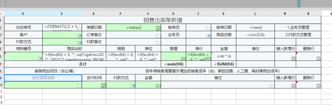332x105 pixels.
Task: Click the calendar icon under 支付时间
Action: click(x=103, y=86)
